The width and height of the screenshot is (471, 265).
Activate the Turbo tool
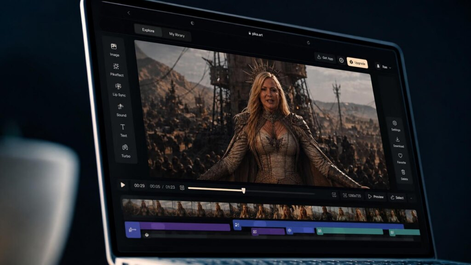(125, 151)
